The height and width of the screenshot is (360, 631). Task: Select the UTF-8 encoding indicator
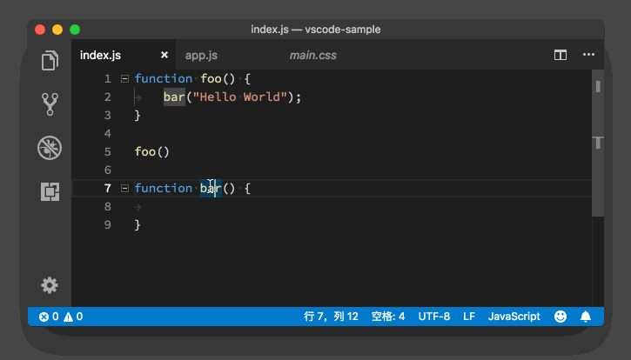[x=433, y=317]
